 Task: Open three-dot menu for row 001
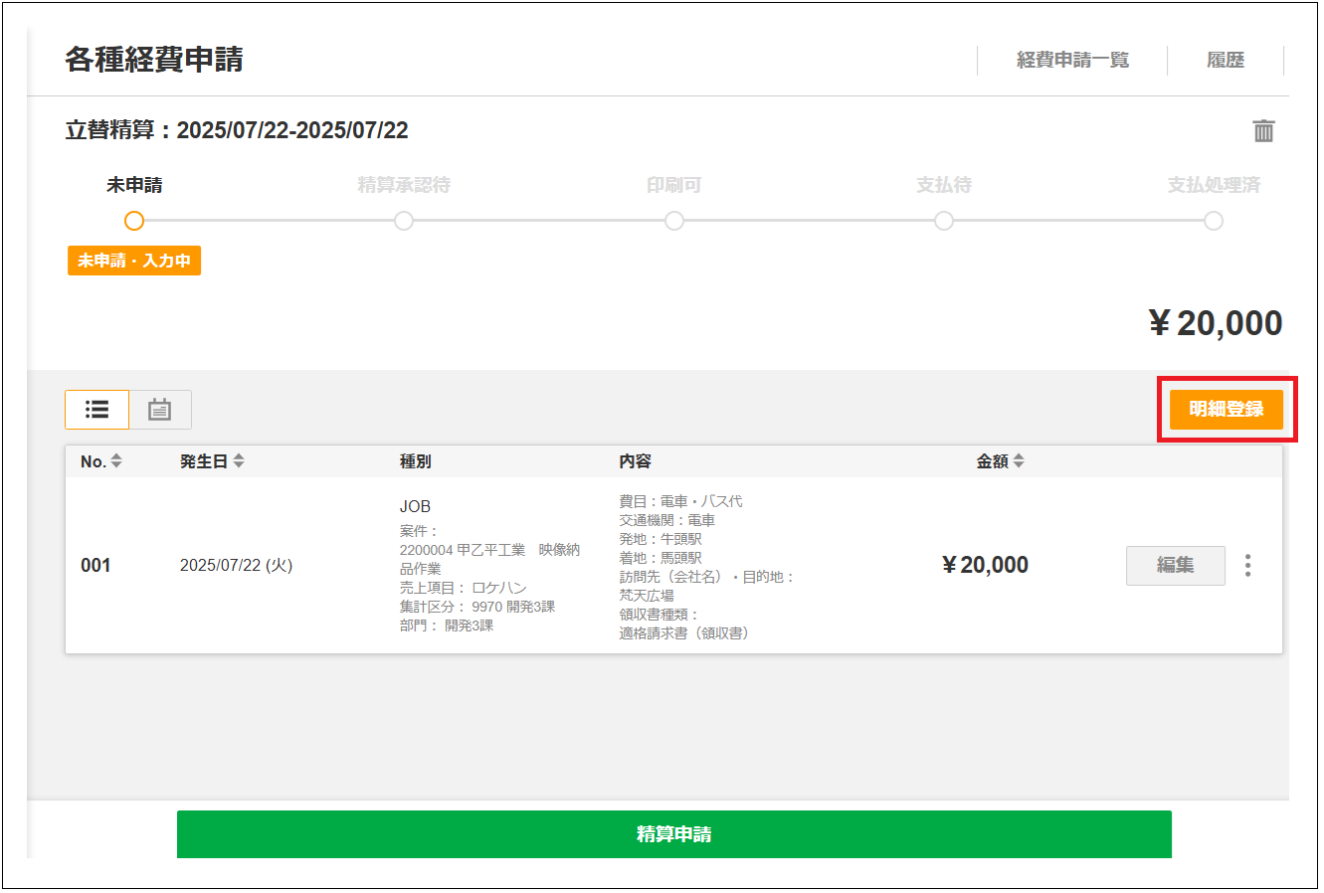pos(1247,566)
